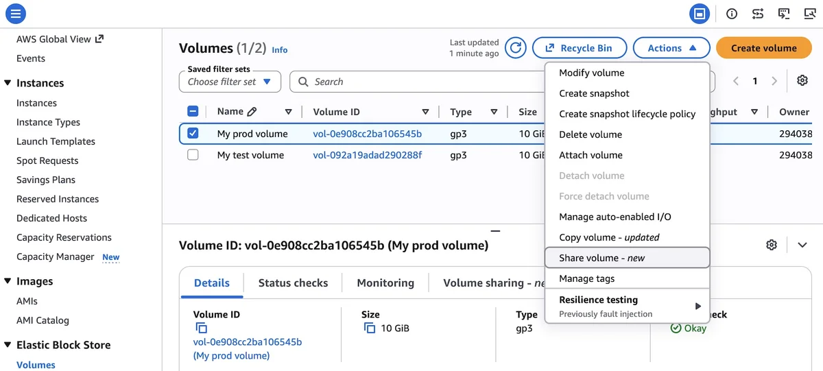Viewport: 823px width, 371px height.
Task: Open Info link next to Volumes
Action: (280, 50)
